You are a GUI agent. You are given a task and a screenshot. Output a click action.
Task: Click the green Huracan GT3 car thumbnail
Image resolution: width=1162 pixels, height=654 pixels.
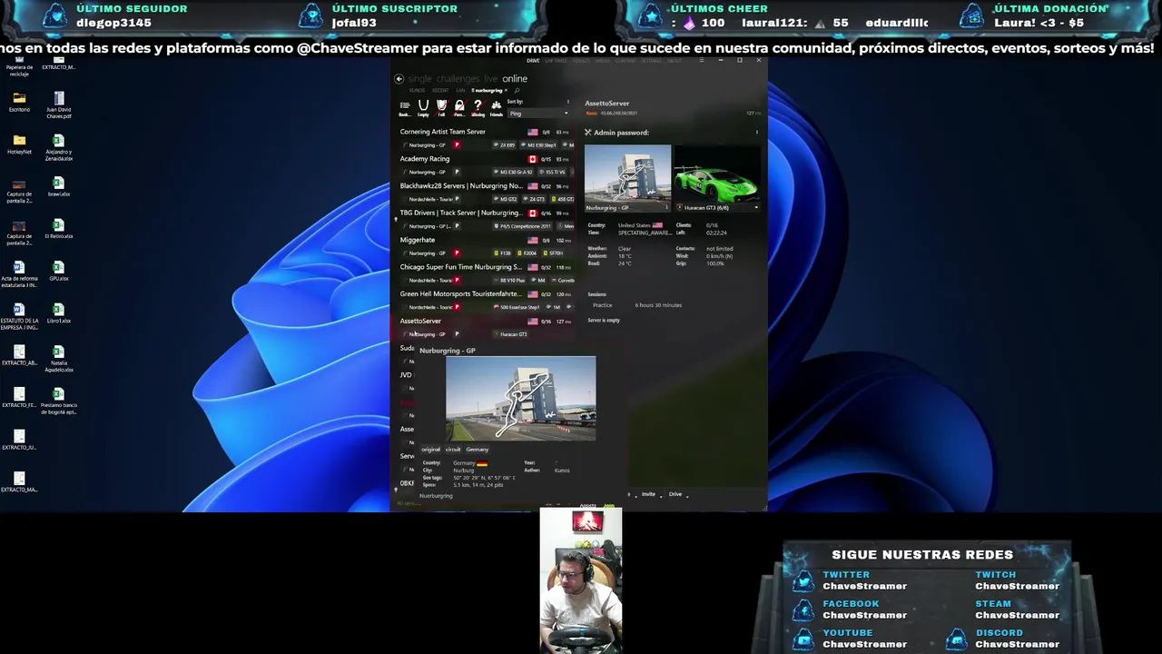[x=716, y=173]
